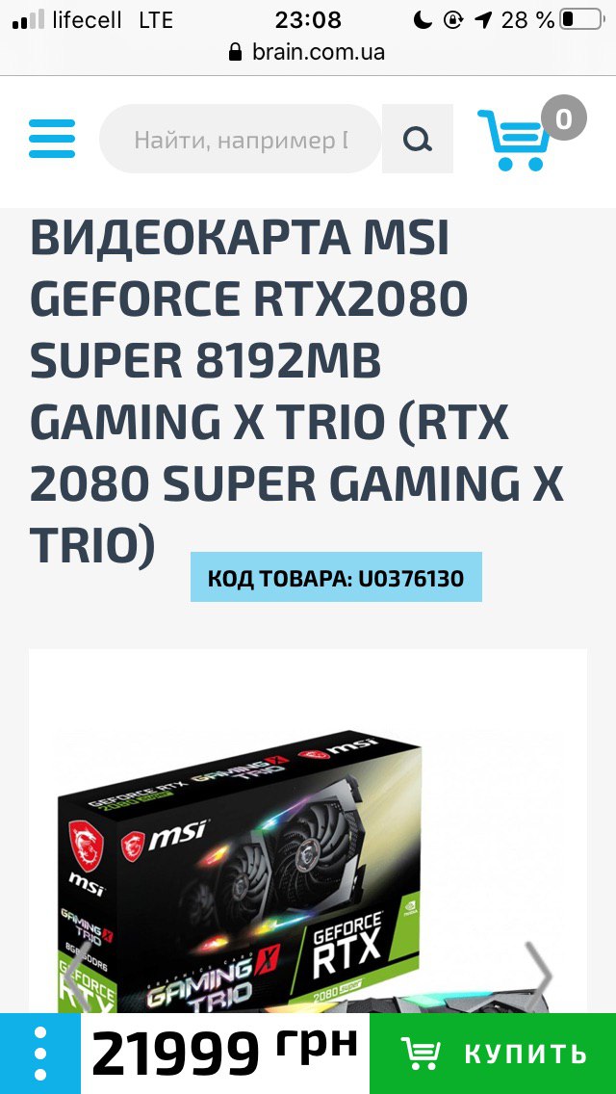Viewport: 616px width, 1094px height.
Task: Tap the padlock icon in address bar
Action: tap(236, 52)
